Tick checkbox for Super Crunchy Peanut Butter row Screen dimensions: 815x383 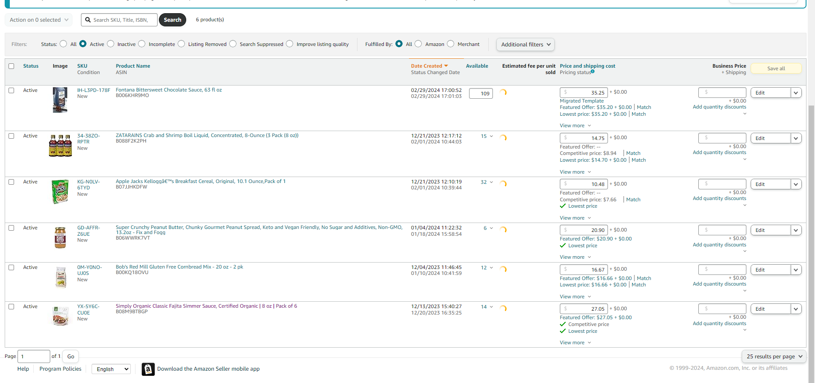point(12,228)
